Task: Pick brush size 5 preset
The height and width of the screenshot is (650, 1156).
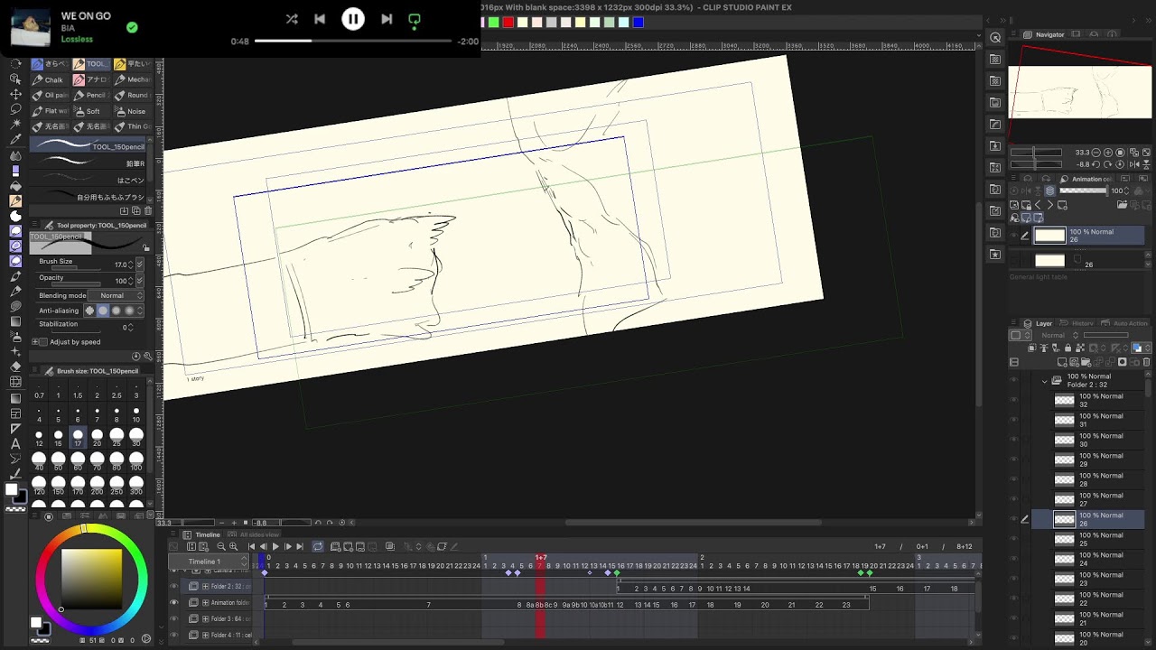Action: coord(58,414)
